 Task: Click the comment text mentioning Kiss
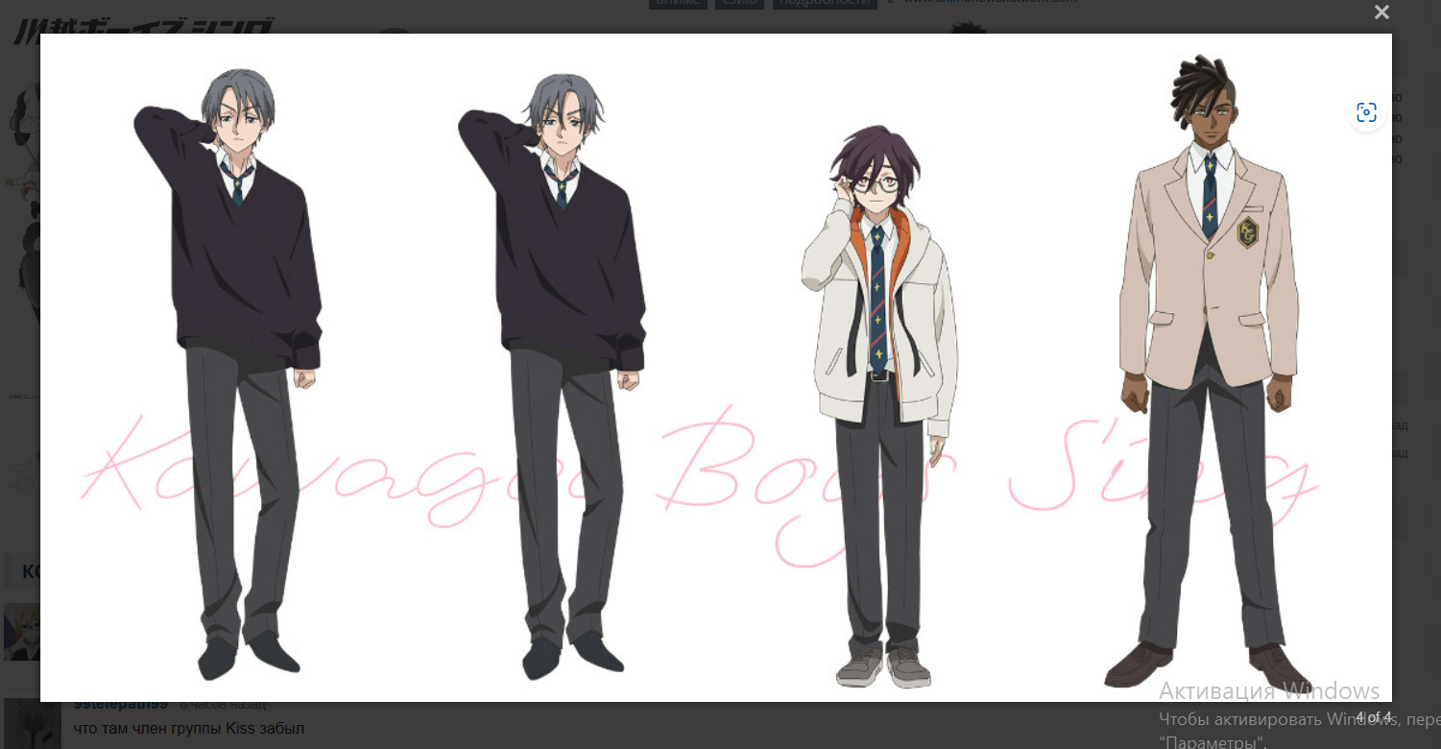pos(189,729)
